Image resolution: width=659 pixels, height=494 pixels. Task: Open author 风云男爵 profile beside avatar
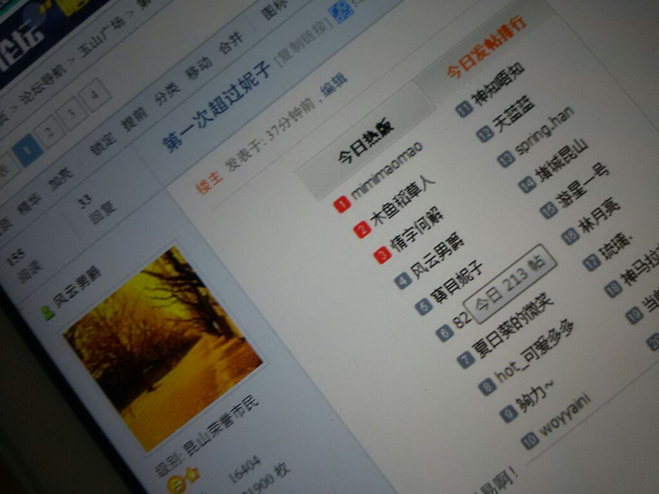click(77, 287)
